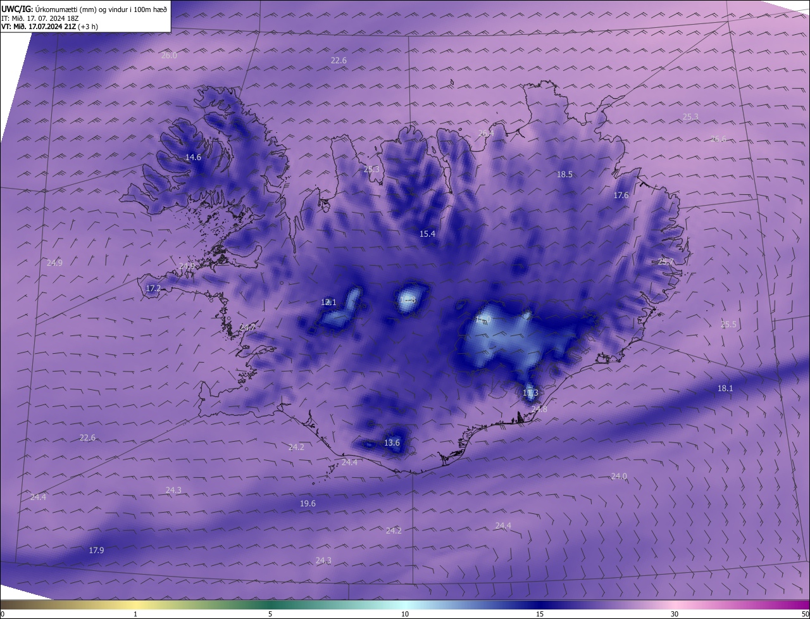Click the colorbar tick label 10
The image size is (810, 619).
click(405, 614)
